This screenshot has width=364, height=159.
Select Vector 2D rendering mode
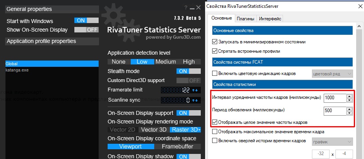click(x=123, y=130)
